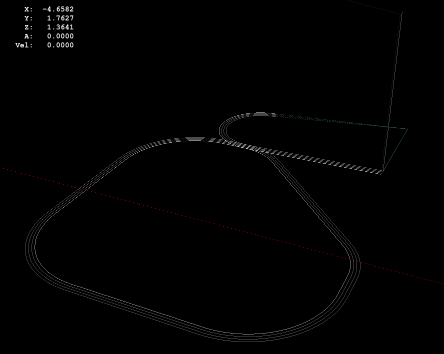Select the A axis value 0.0000
Image resolution: width=444 pixels, height=354 pixels.
click(60, 36)
